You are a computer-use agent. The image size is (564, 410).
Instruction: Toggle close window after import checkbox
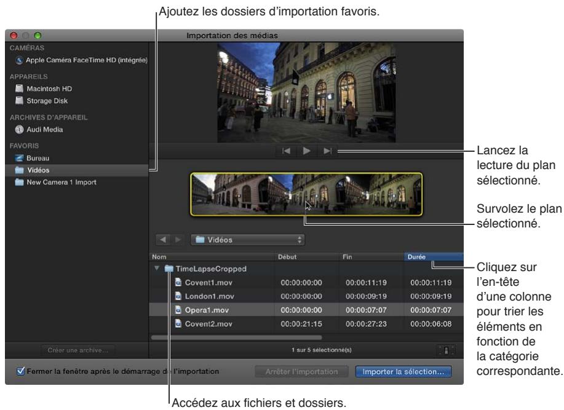20,371
